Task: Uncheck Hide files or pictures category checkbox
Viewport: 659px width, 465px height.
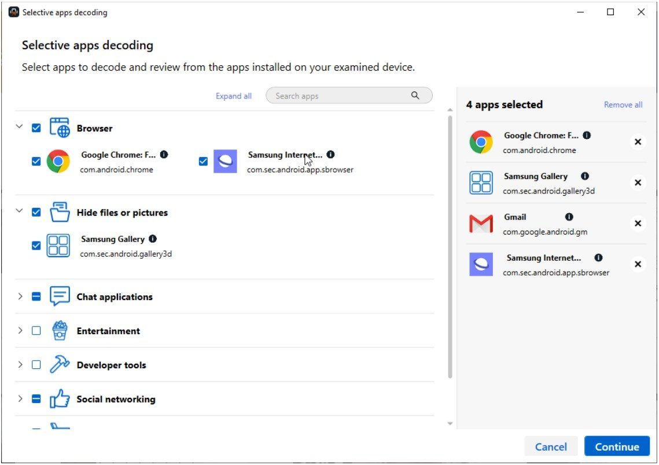Action: 36,212
